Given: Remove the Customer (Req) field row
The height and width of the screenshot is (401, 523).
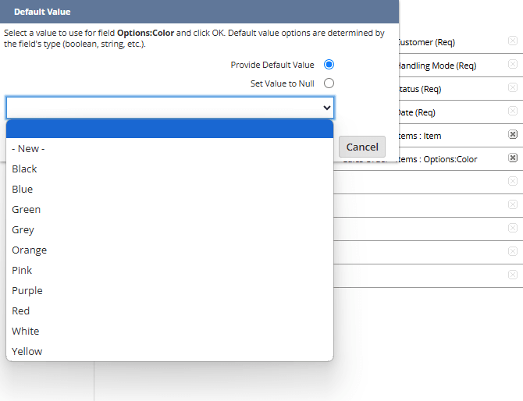Looking at the screenshot, I should click(513, 41).
